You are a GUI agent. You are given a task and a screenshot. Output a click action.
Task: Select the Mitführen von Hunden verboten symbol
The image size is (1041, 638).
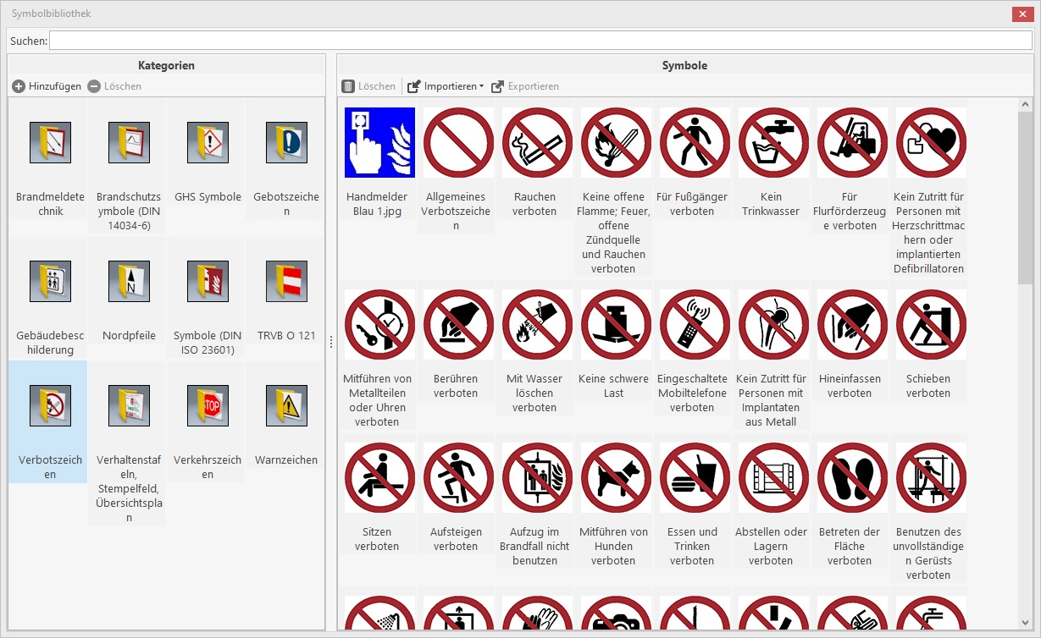pos(617,478)
